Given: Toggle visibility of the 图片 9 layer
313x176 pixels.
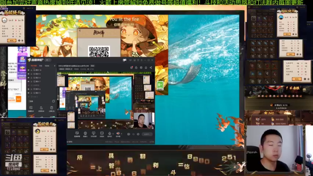Looking at the screenshot, I should 29,74.
